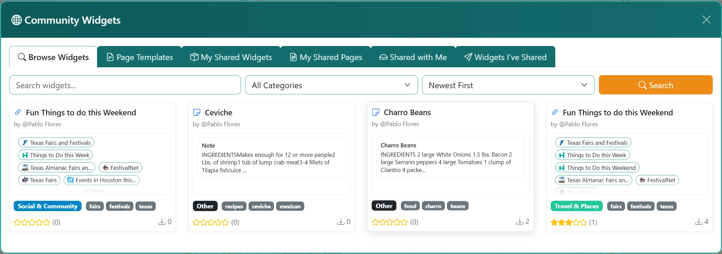Screen dimensions: 722x254
Task: Select the Social & Community category badge
Action: coord(47,206)
